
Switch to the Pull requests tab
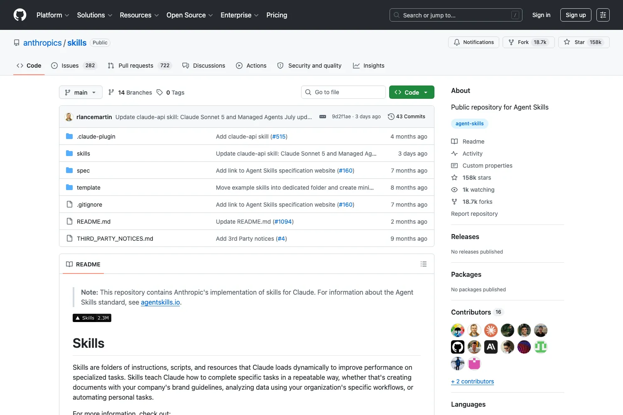point(140,66)
